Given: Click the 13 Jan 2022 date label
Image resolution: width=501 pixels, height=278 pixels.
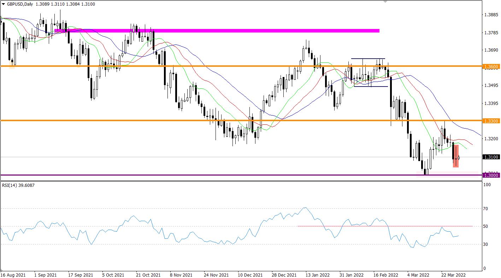Looking at the screenshot, I should pos(318,274).
